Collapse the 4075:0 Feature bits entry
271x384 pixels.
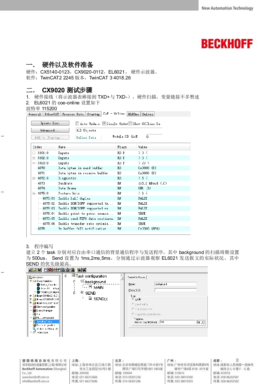click(34, 193)
